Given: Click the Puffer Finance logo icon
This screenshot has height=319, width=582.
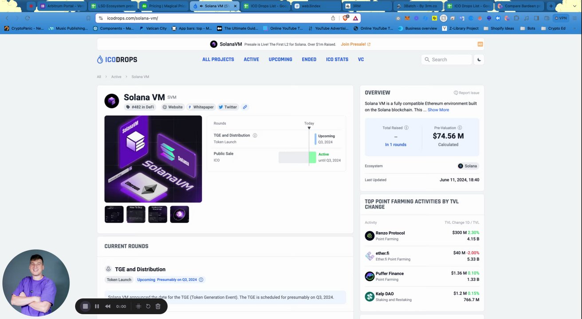Looking at the screenshot, I should [x=370, y=276].
